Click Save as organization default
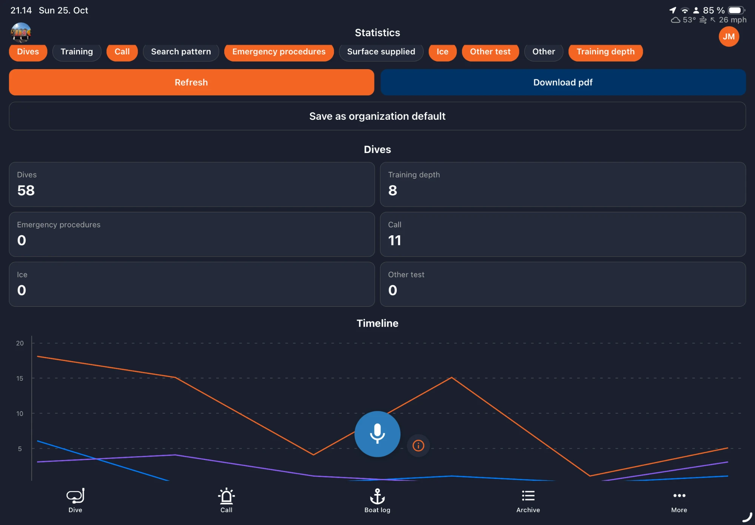 tap(377, 116)
